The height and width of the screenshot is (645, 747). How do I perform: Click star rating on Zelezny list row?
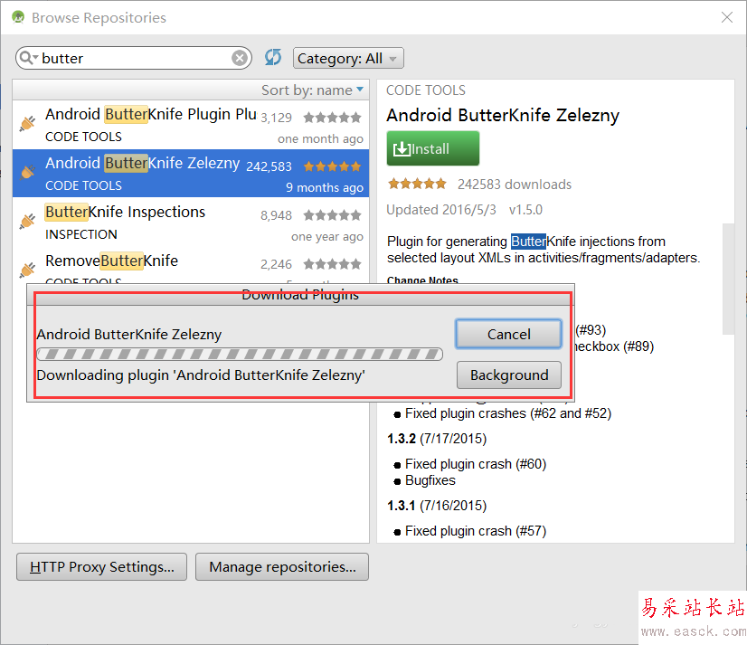point(333,166)
